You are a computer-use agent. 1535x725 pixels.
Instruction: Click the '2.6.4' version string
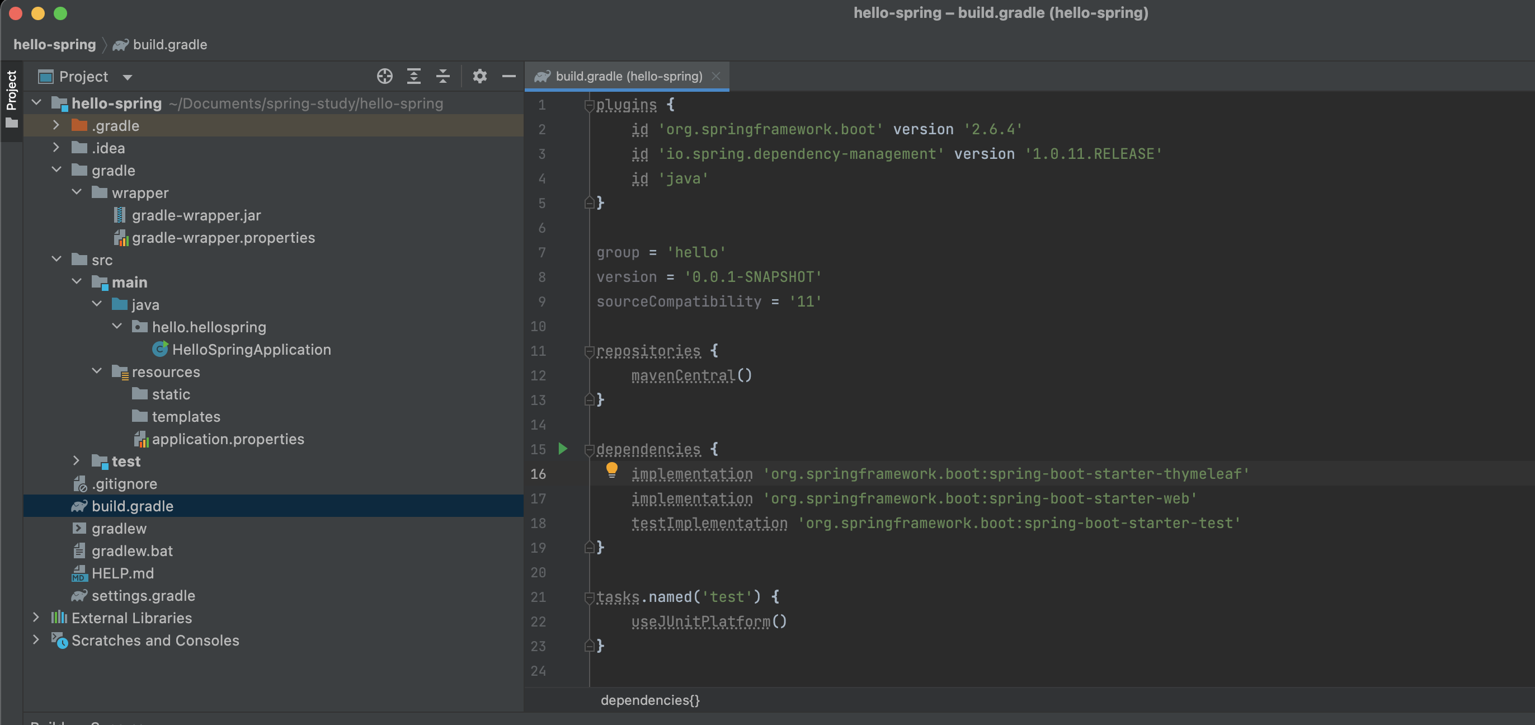coord(993,129)
